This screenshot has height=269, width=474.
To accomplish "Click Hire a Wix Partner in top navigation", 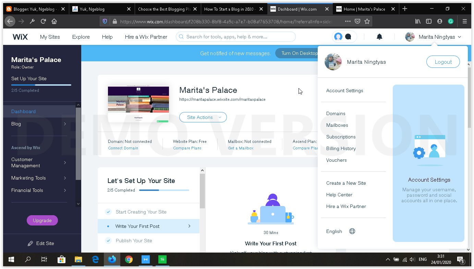I will (146, 37).
